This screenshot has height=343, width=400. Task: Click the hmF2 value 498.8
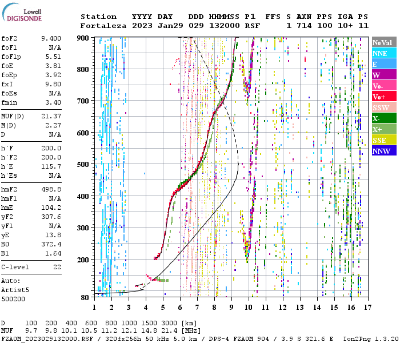click(x=51, y=189)
